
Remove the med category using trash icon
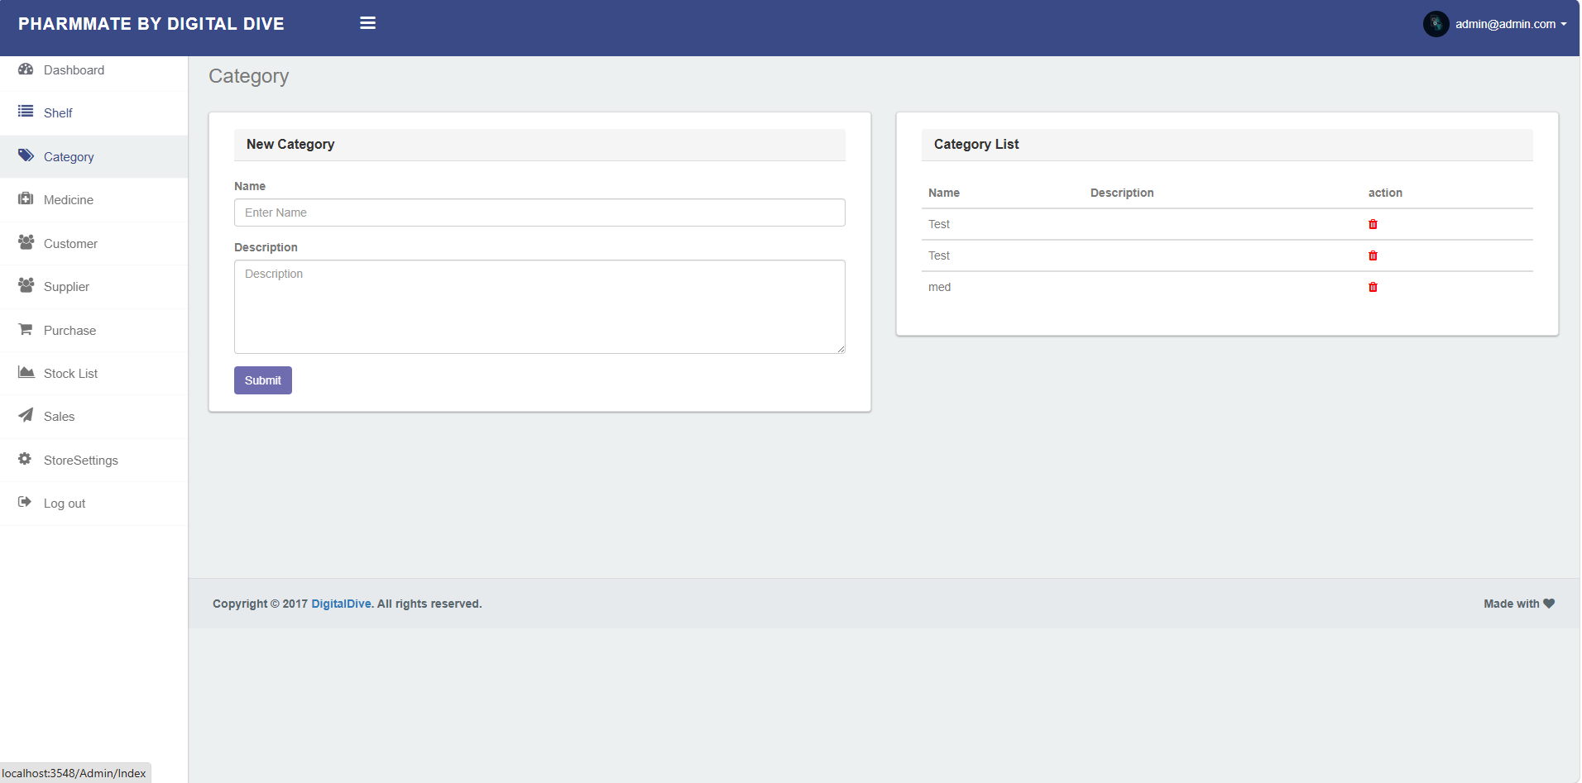1373,287
